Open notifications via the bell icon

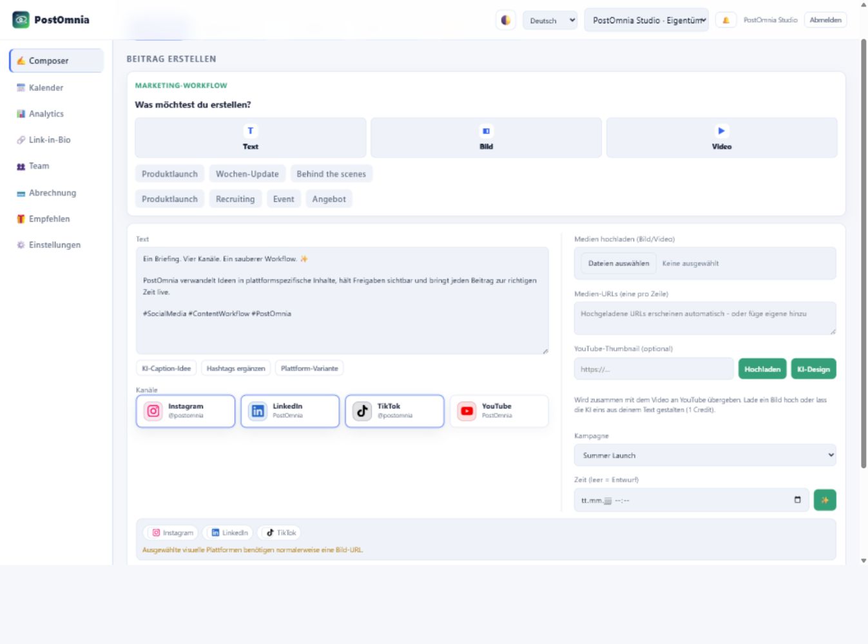[x=726, y=21]
